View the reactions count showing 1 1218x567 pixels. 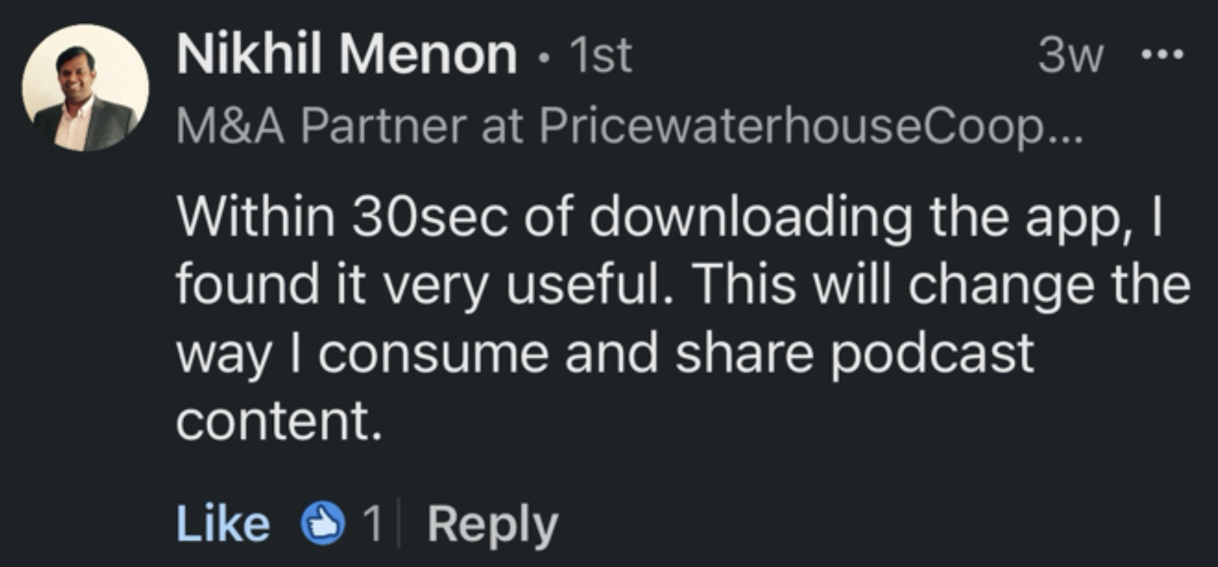coord(373,524)
